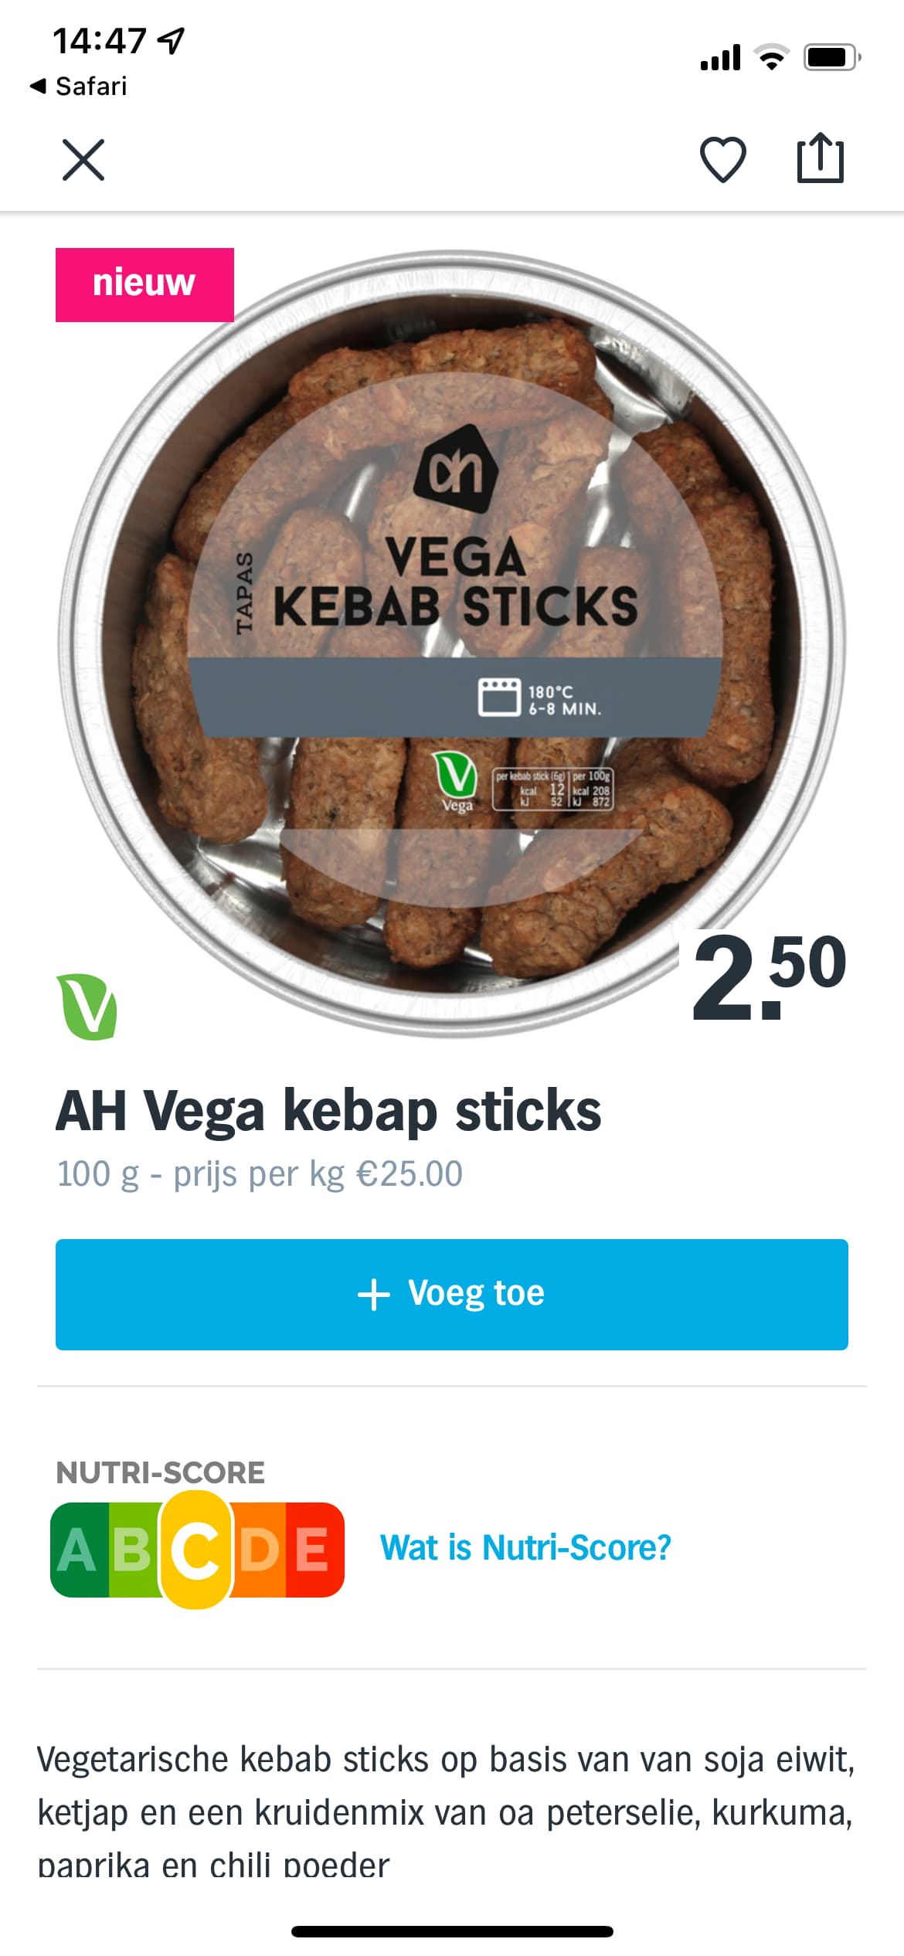Tap the Nutri-Score A green segment
Screen dimensions: 904x1956
(x=79, y=1550)
